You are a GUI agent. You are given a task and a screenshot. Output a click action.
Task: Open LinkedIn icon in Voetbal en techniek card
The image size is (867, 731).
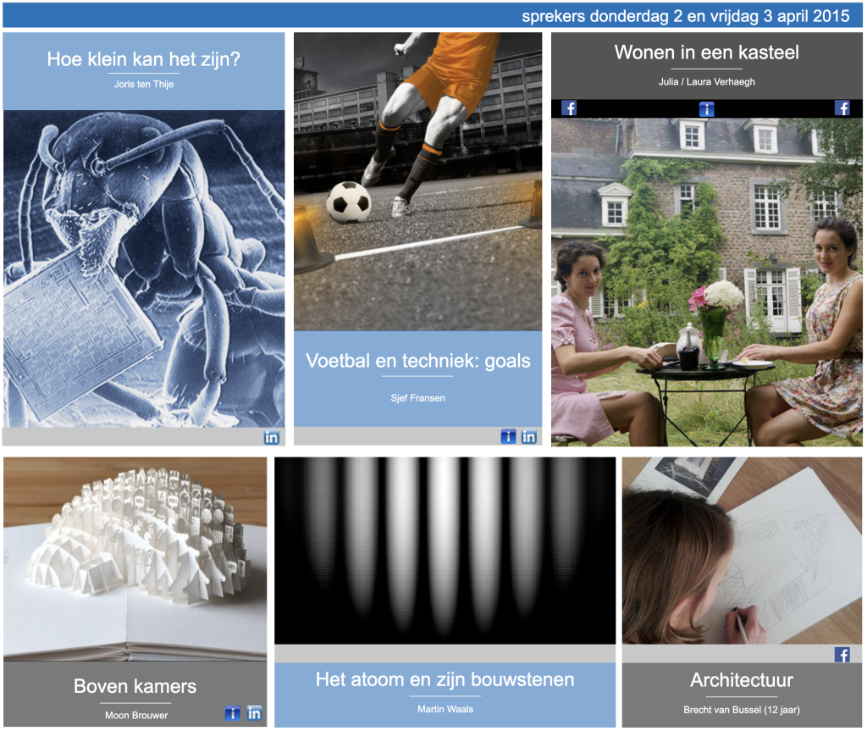click(x=529, y=437)
